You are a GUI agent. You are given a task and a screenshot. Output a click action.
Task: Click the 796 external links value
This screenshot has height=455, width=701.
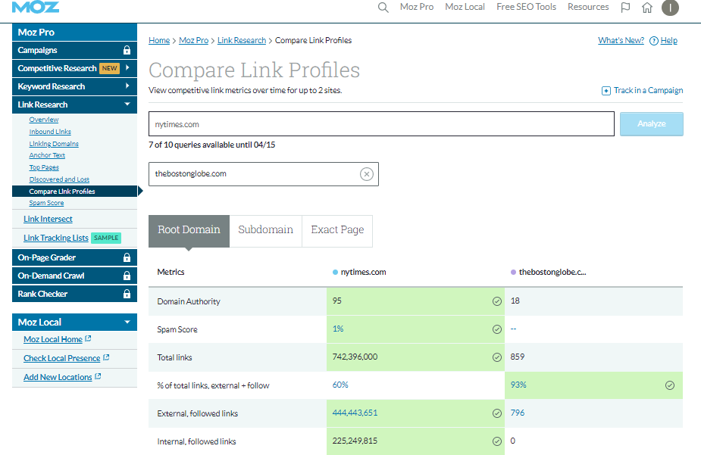click(x=518, y=413)
